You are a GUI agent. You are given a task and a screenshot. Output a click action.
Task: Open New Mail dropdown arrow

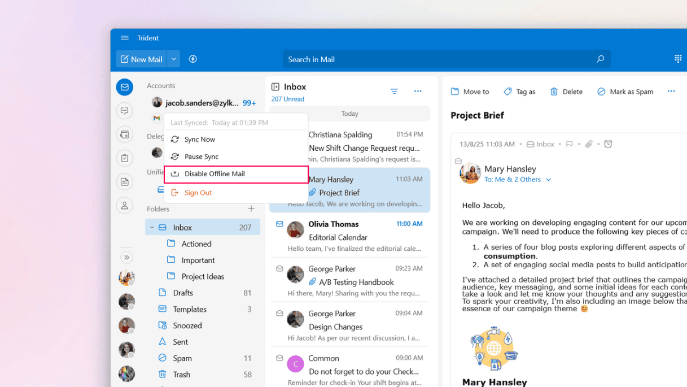(174, 59)
